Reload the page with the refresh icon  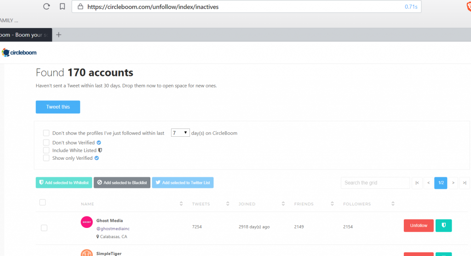[x=46, y=6]
